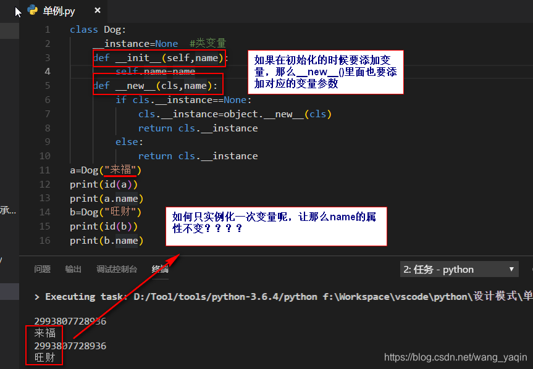Screen dimensions: 533x369
Task: Click 'def __new__(cls,name):' line
Action: coord(155,86)
